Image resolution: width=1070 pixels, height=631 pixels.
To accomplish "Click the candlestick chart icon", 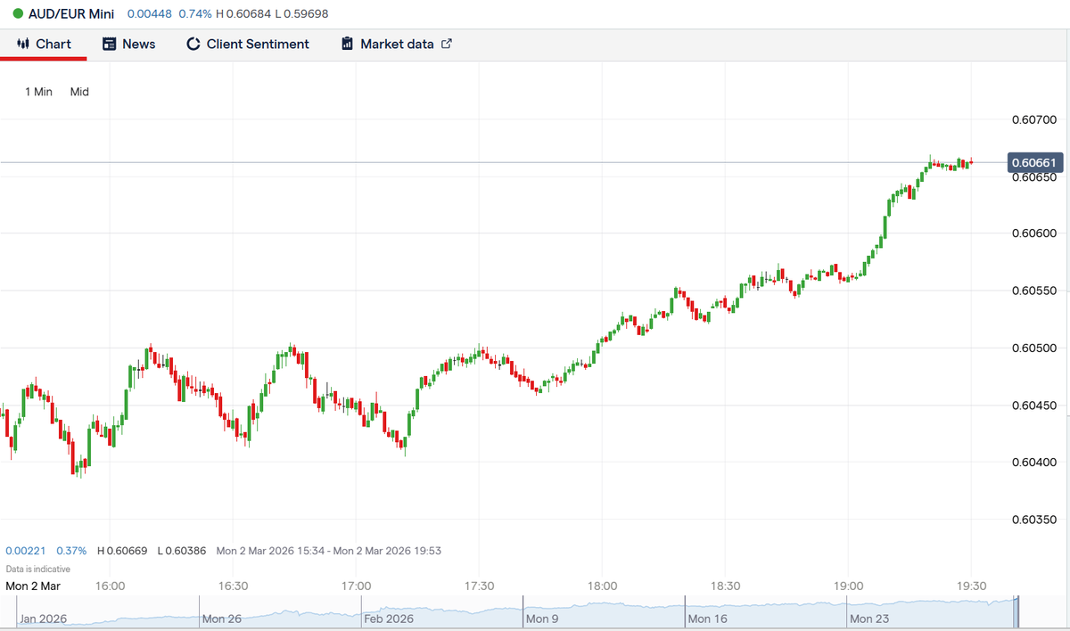I will 23,44.
